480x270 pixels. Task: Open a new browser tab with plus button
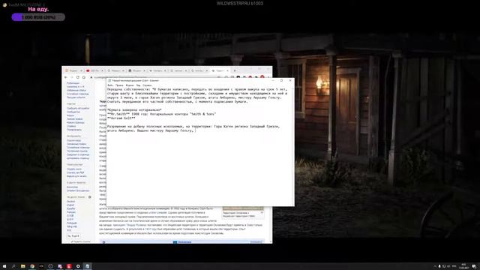point(235,70)
